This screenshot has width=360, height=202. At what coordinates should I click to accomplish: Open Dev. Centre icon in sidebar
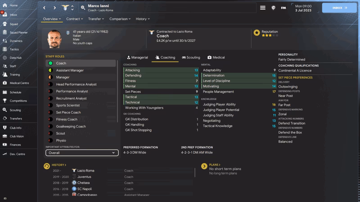pyautogui.click(x=5, y=154)
